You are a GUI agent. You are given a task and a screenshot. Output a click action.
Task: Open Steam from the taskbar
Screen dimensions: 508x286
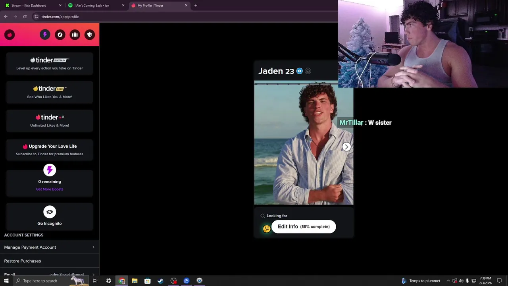click(160, 281)
